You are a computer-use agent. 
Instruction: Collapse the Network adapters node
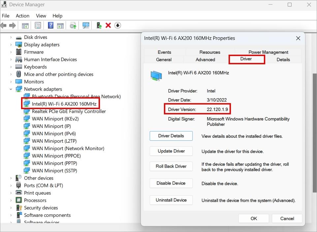point(11,89)
